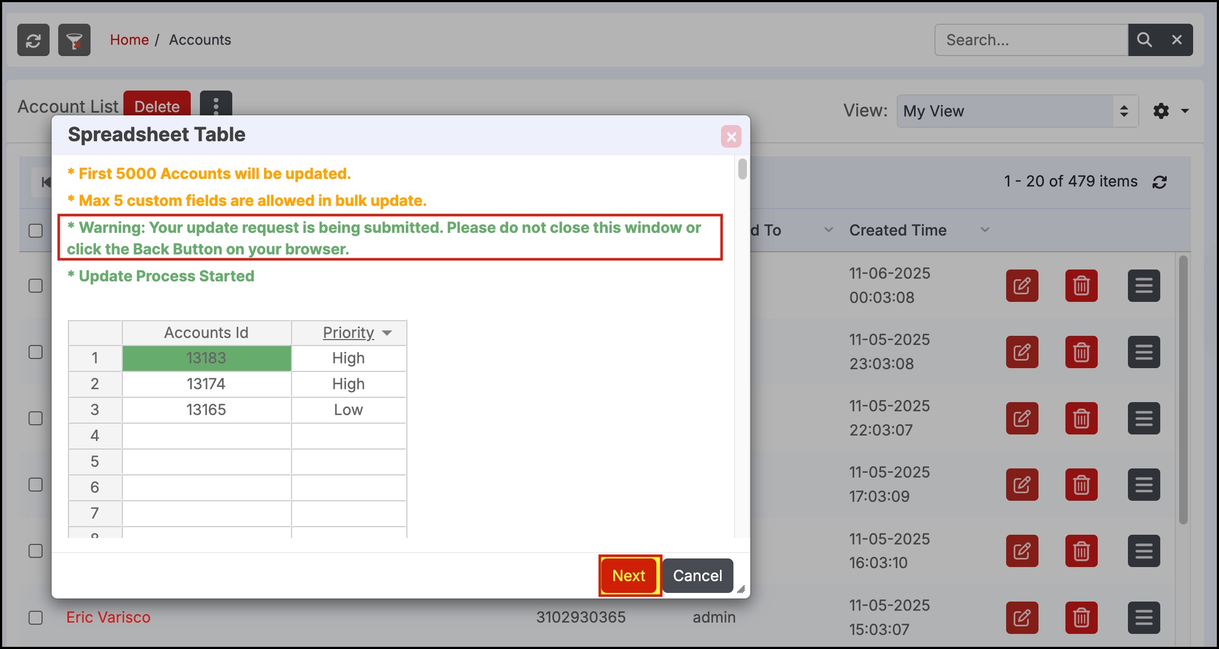
Task: Open Created Time column chevron menu
Action: point(985,230)
